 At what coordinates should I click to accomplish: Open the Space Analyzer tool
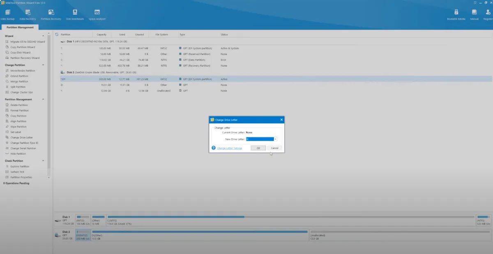click(97, 14)
